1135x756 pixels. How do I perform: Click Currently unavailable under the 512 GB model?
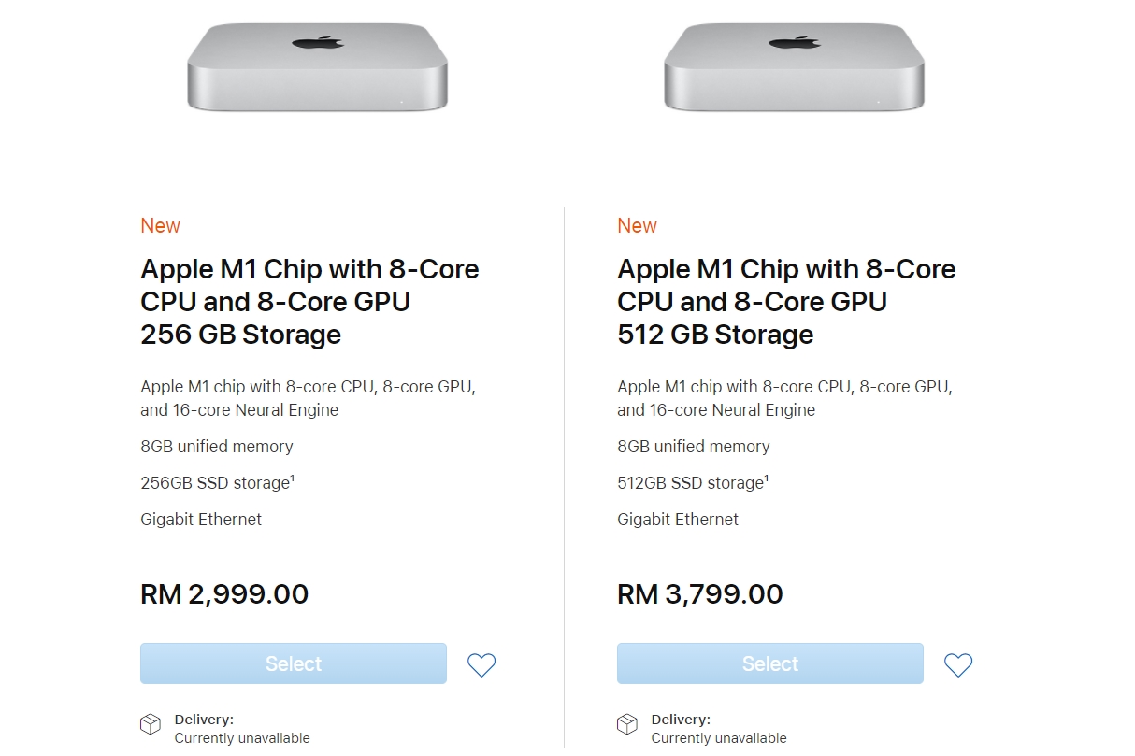pyautogui.click(x=719, y=738)
